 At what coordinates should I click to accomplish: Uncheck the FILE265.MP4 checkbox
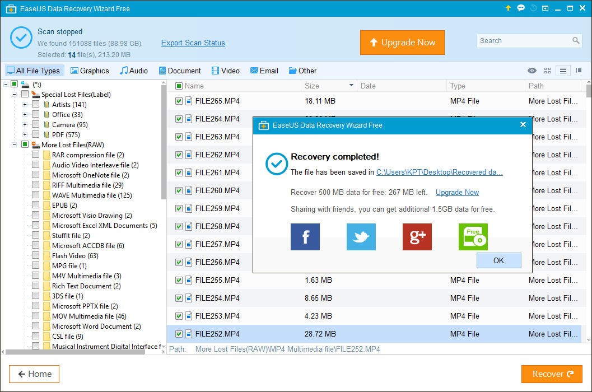coord(179,101)
